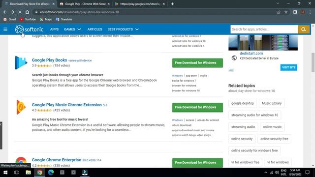The width and height of the screenshot is (315, 177).
Task: Click the Chrome profile avatar H
Action: tap(303, 12)
